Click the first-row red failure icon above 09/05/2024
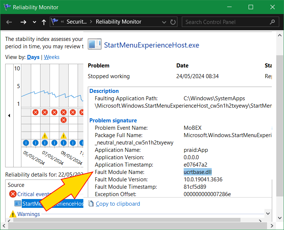 click(x=63, y=112)
